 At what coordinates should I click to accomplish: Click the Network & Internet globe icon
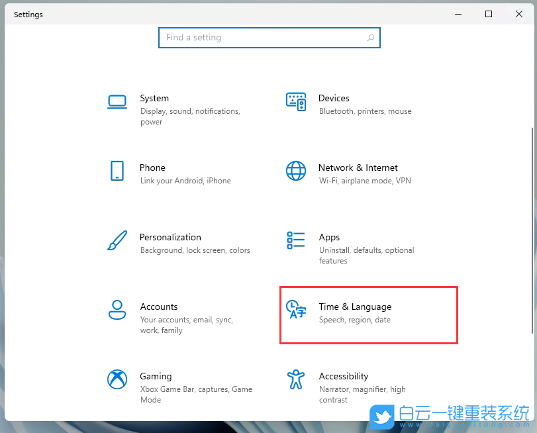pyautogui.click(x=296, y=170)
